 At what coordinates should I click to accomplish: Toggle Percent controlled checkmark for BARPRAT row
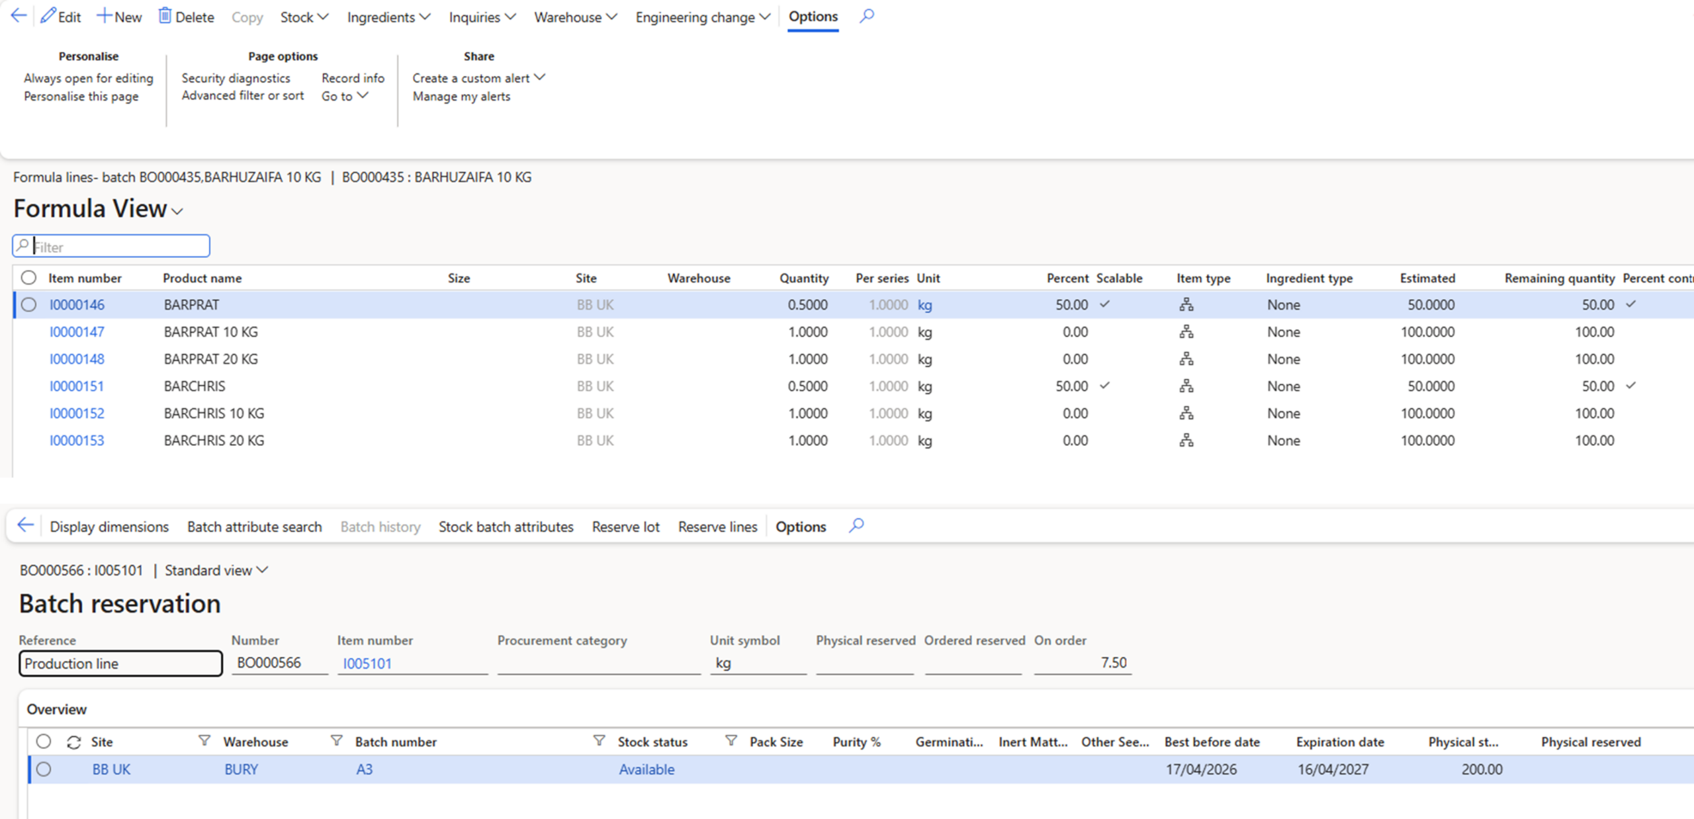coord(1631,304)
